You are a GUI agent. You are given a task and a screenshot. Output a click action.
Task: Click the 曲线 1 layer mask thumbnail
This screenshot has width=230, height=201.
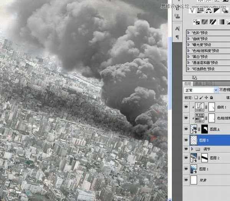point(212,107)
